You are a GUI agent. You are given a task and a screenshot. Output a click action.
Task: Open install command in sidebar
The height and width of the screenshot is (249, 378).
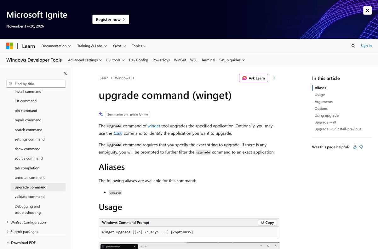(x=28, y=91)
